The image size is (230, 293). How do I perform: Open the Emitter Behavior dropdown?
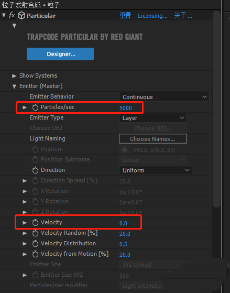pos(164,97)
